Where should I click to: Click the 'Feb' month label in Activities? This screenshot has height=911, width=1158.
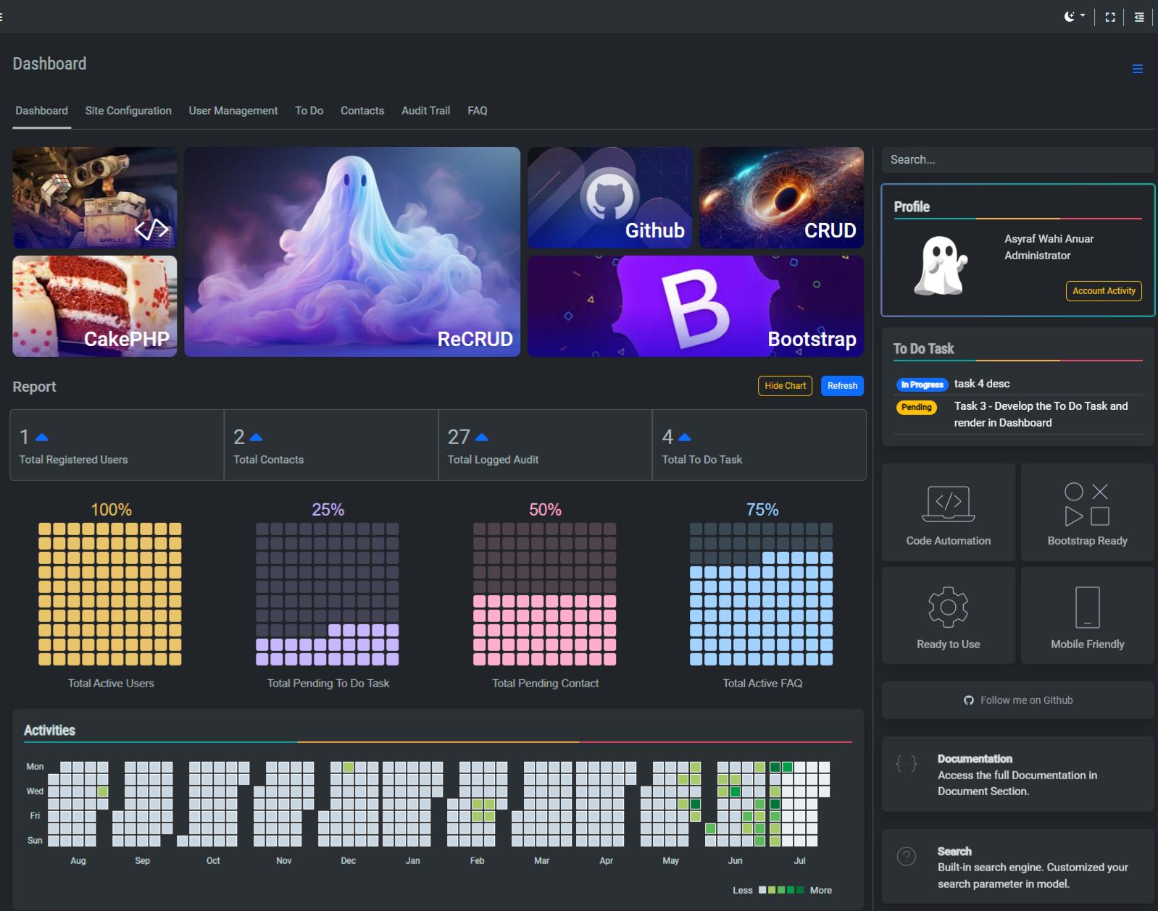(477, 861)
